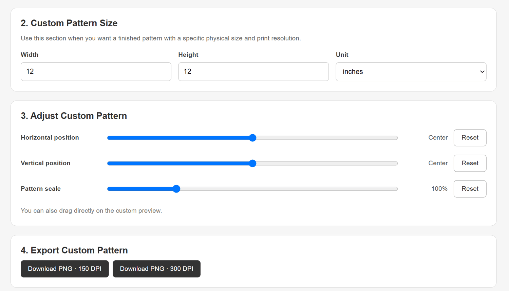
Task: Open the Unit dropdown showing inches
Action: pos(411,72)
